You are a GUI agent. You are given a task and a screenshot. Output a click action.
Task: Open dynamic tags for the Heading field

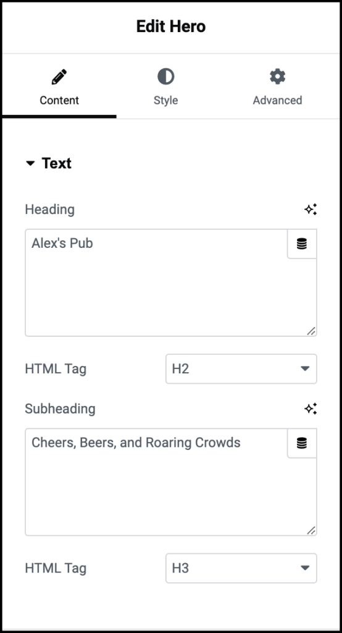tap(302, 244)
